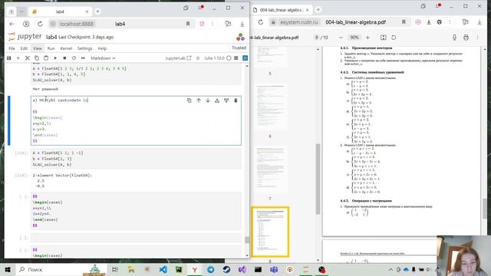Open the Help menu in Jupyter
Screen dimensions: 491x276
[x=102, y=48]
